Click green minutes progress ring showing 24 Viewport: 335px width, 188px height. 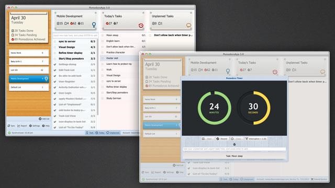pos(214,108)
